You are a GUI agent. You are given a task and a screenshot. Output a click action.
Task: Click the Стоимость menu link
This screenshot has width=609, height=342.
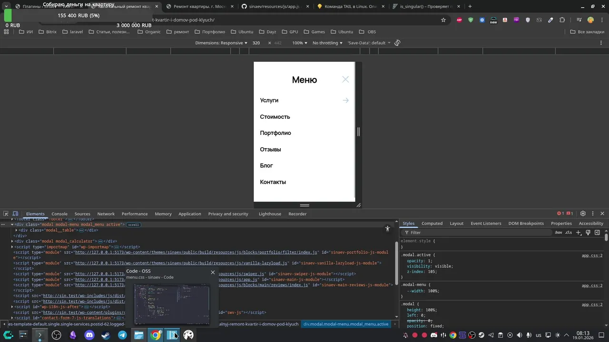(x=275, y=117)
